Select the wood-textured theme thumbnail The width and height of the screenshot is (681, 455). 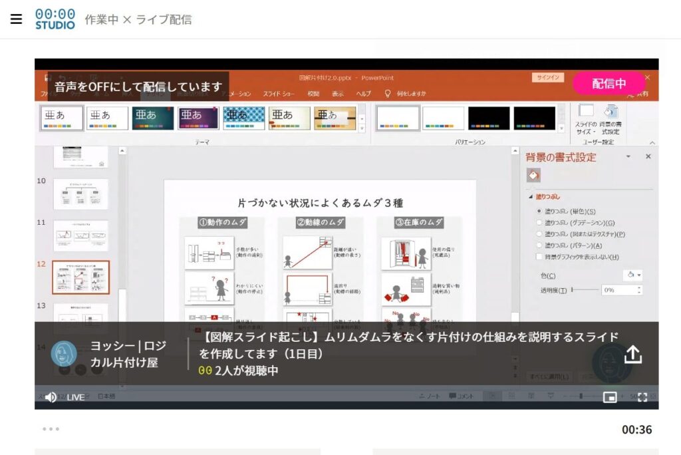335,118
